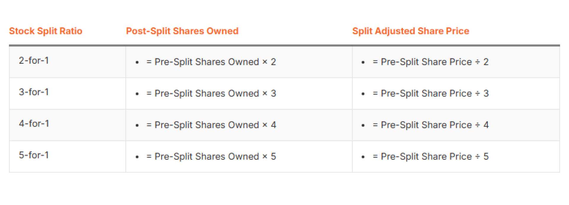Click the Pre-Split Share Price ÷ 5 formula
Viewport: 569px width, 205px height.
click(x=430, y=157)
